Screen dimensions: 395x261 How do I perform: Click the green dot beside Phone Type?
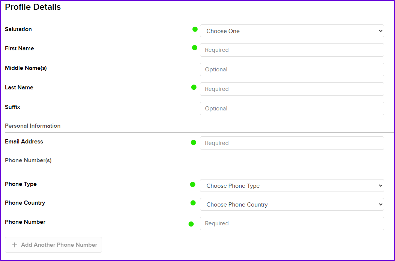[193, 185]
